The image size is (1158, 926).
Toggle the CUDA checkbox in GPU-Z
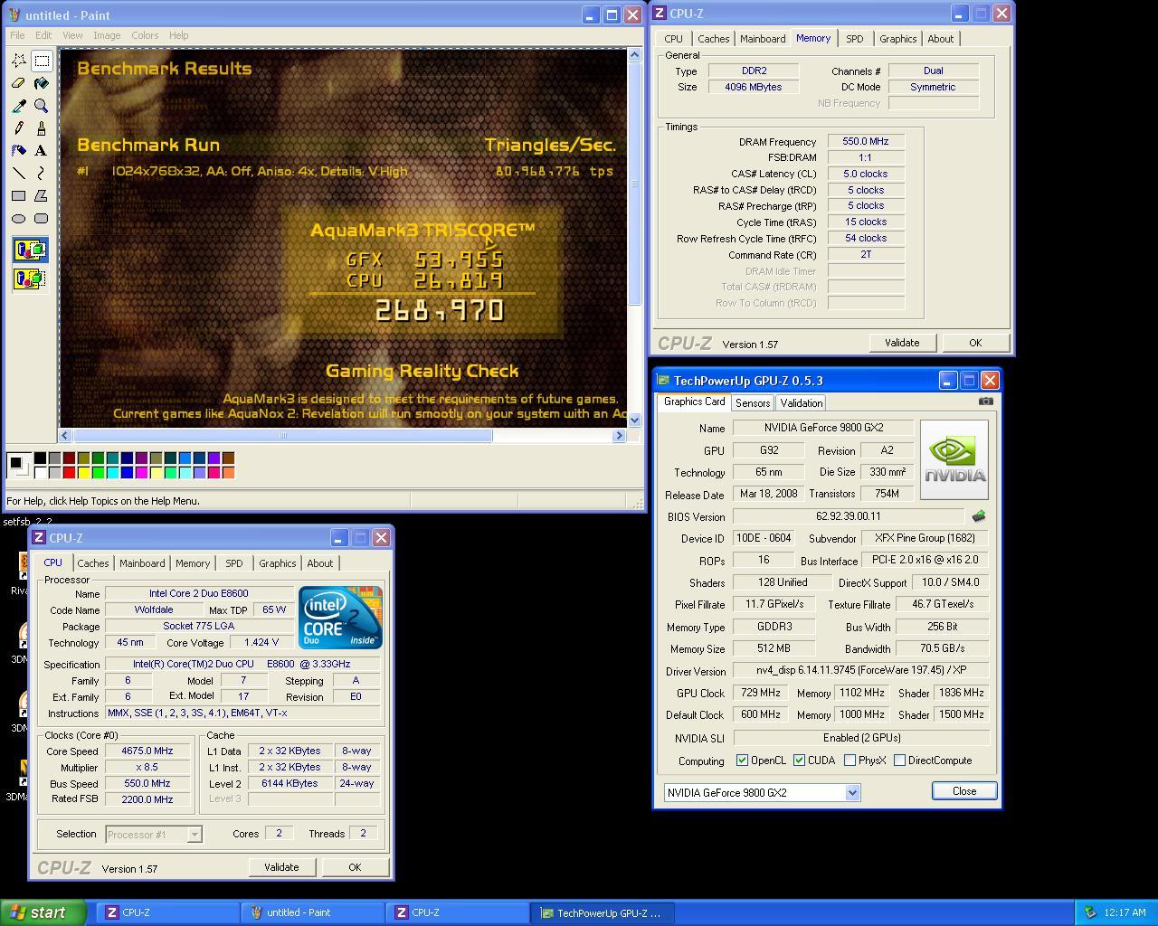(799, 761)
